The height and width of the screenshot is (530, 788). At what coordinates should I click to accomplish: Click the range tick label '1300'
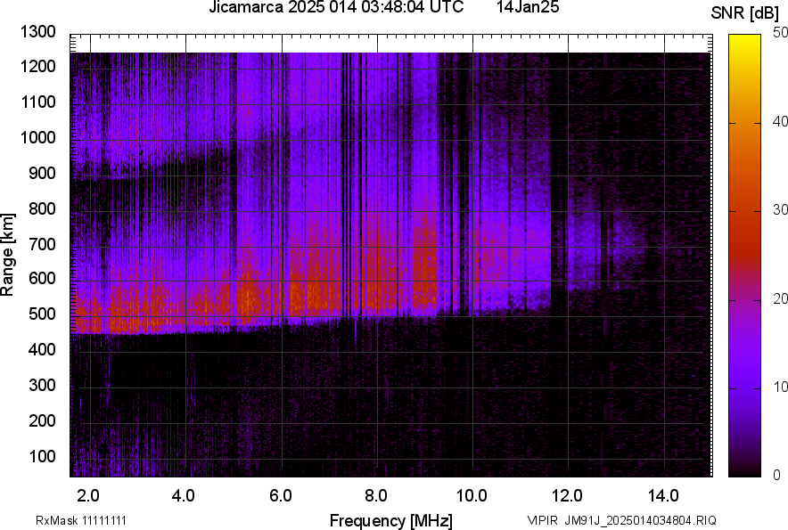(37, 32)
